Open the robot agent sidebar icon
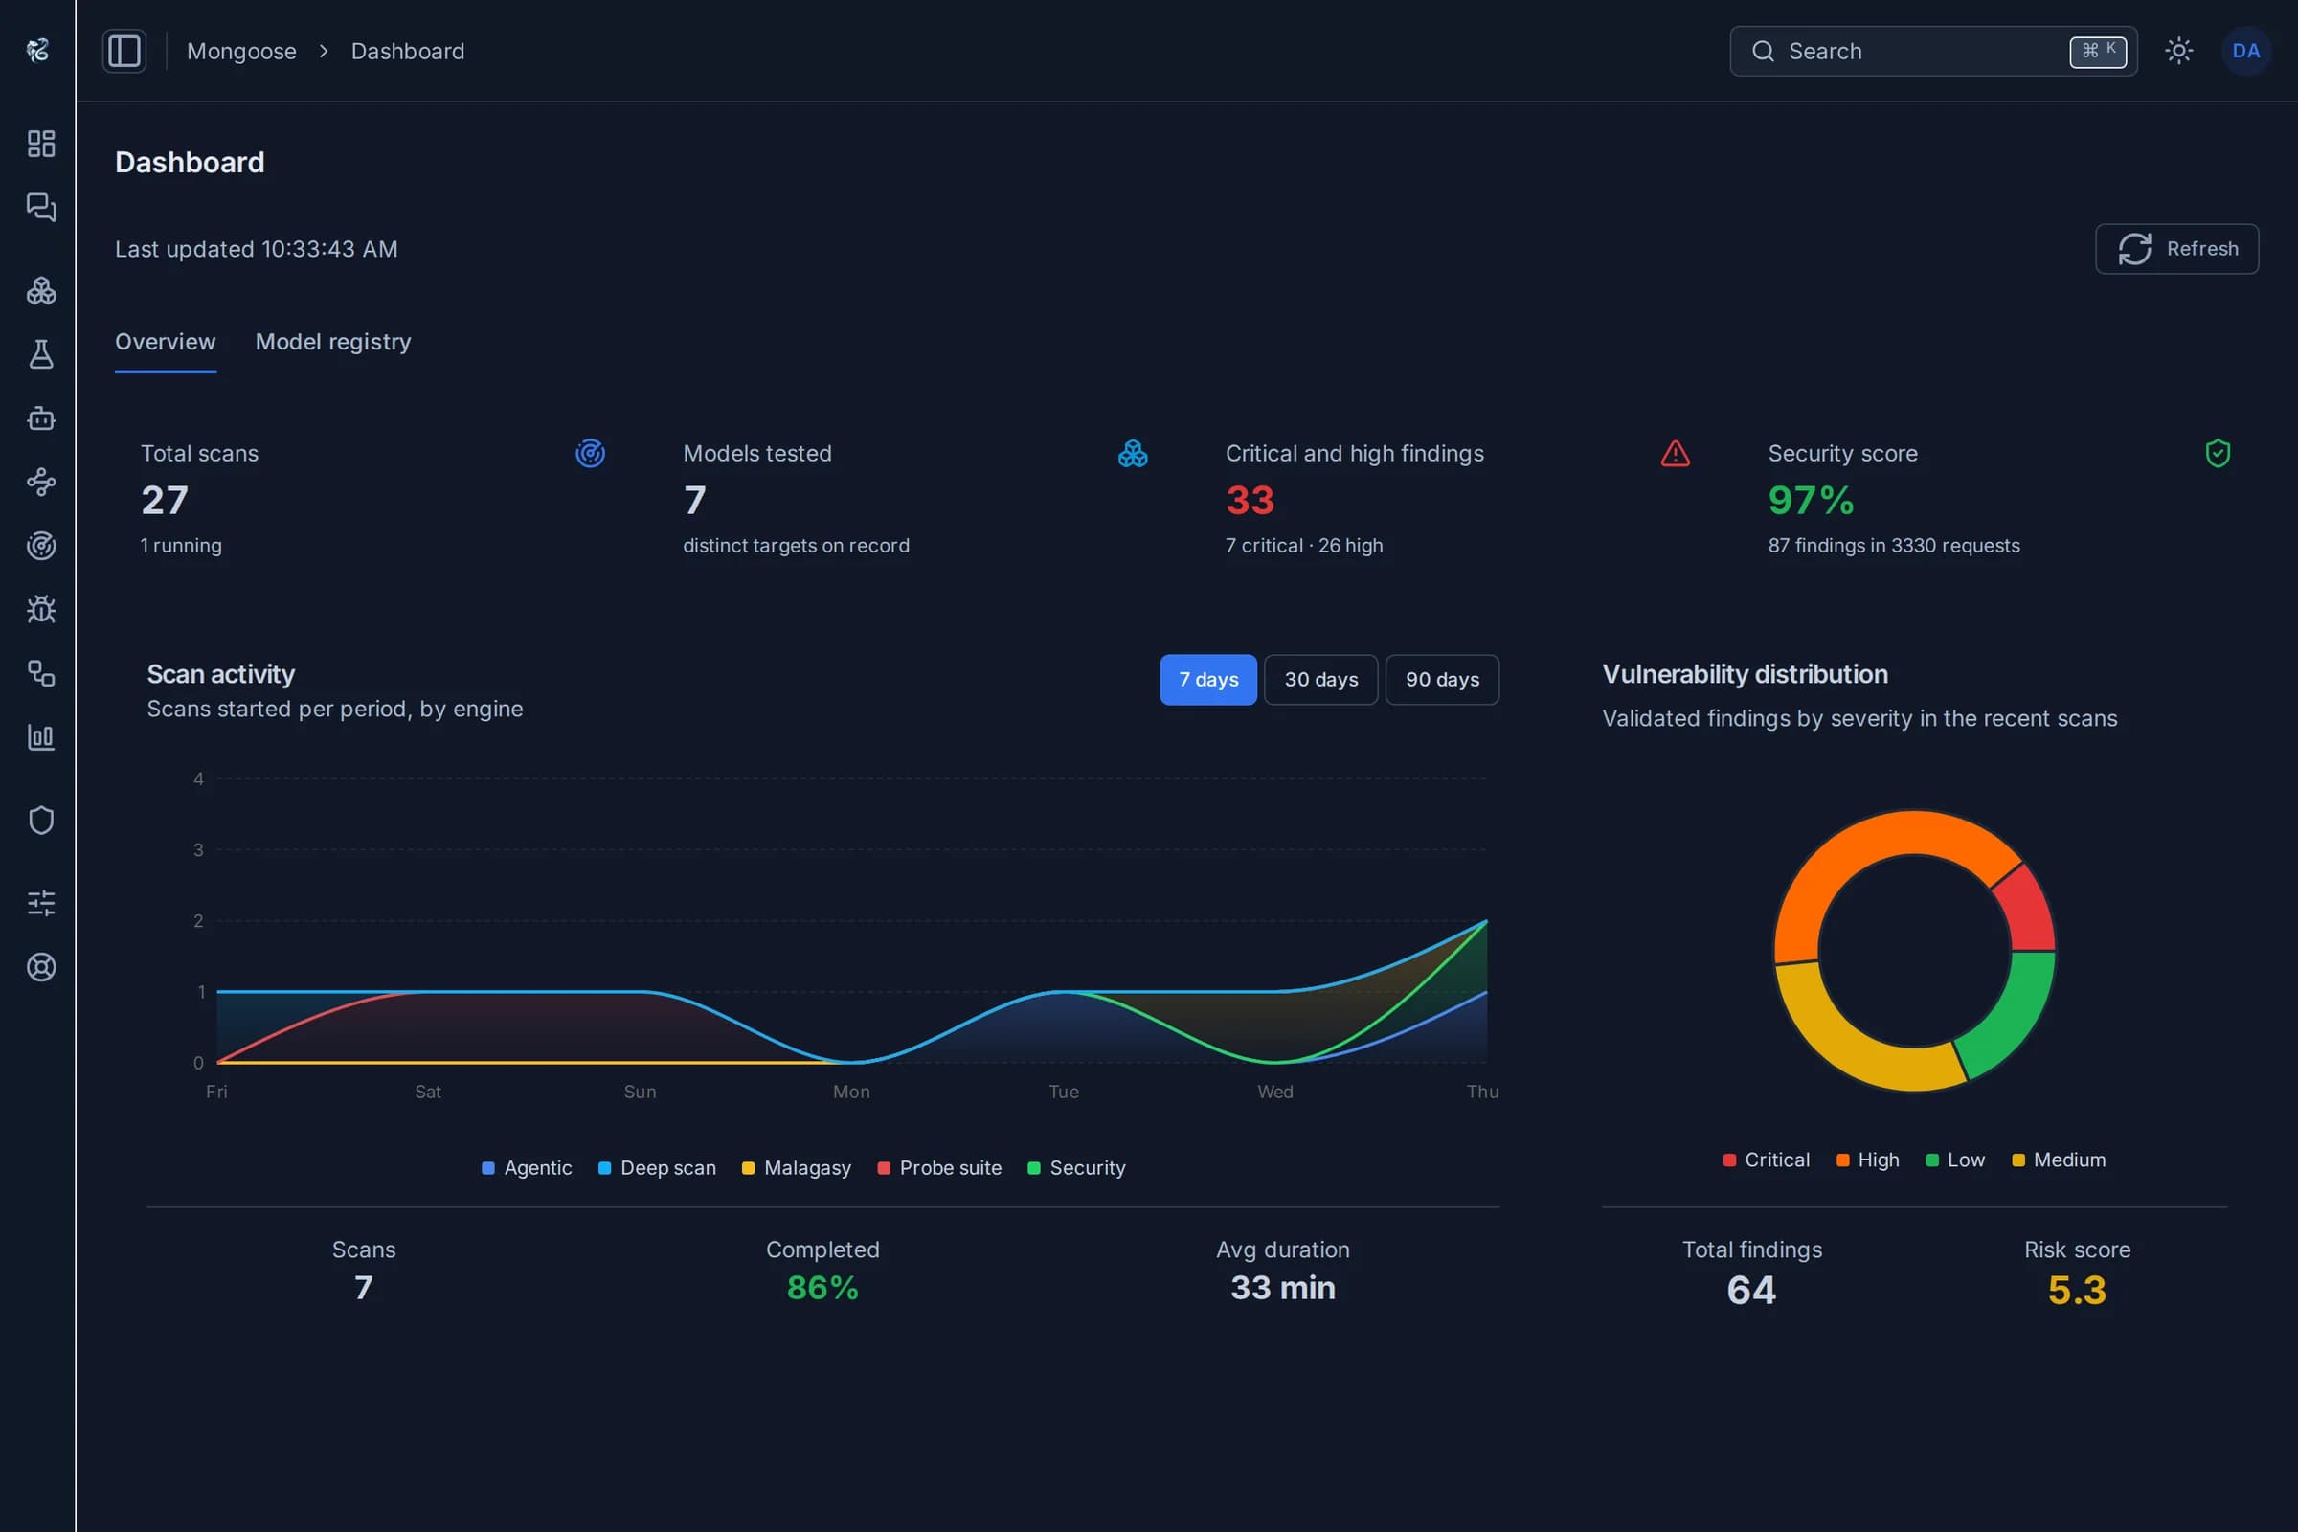This screenshot has height=1532, width=2298. coord(41,418)
